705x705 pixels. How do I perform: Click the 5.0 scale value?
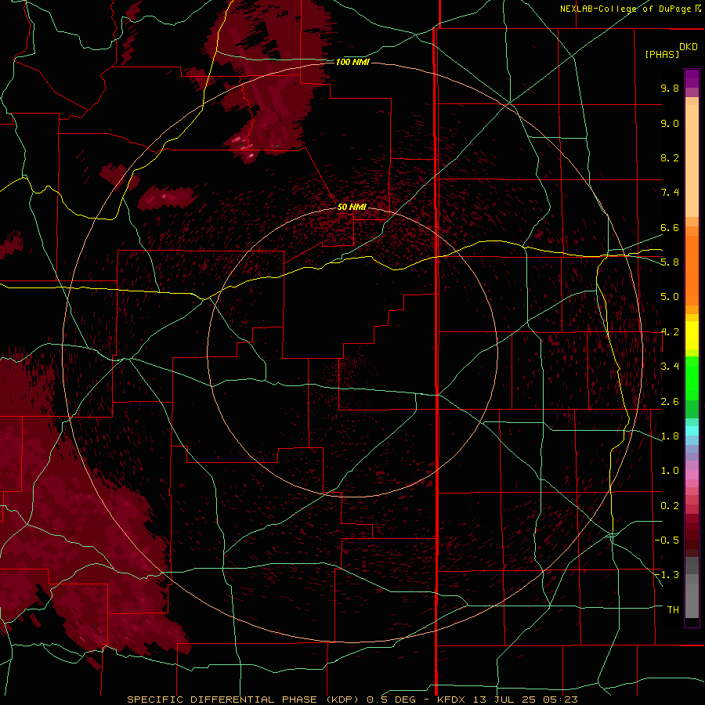670,297
